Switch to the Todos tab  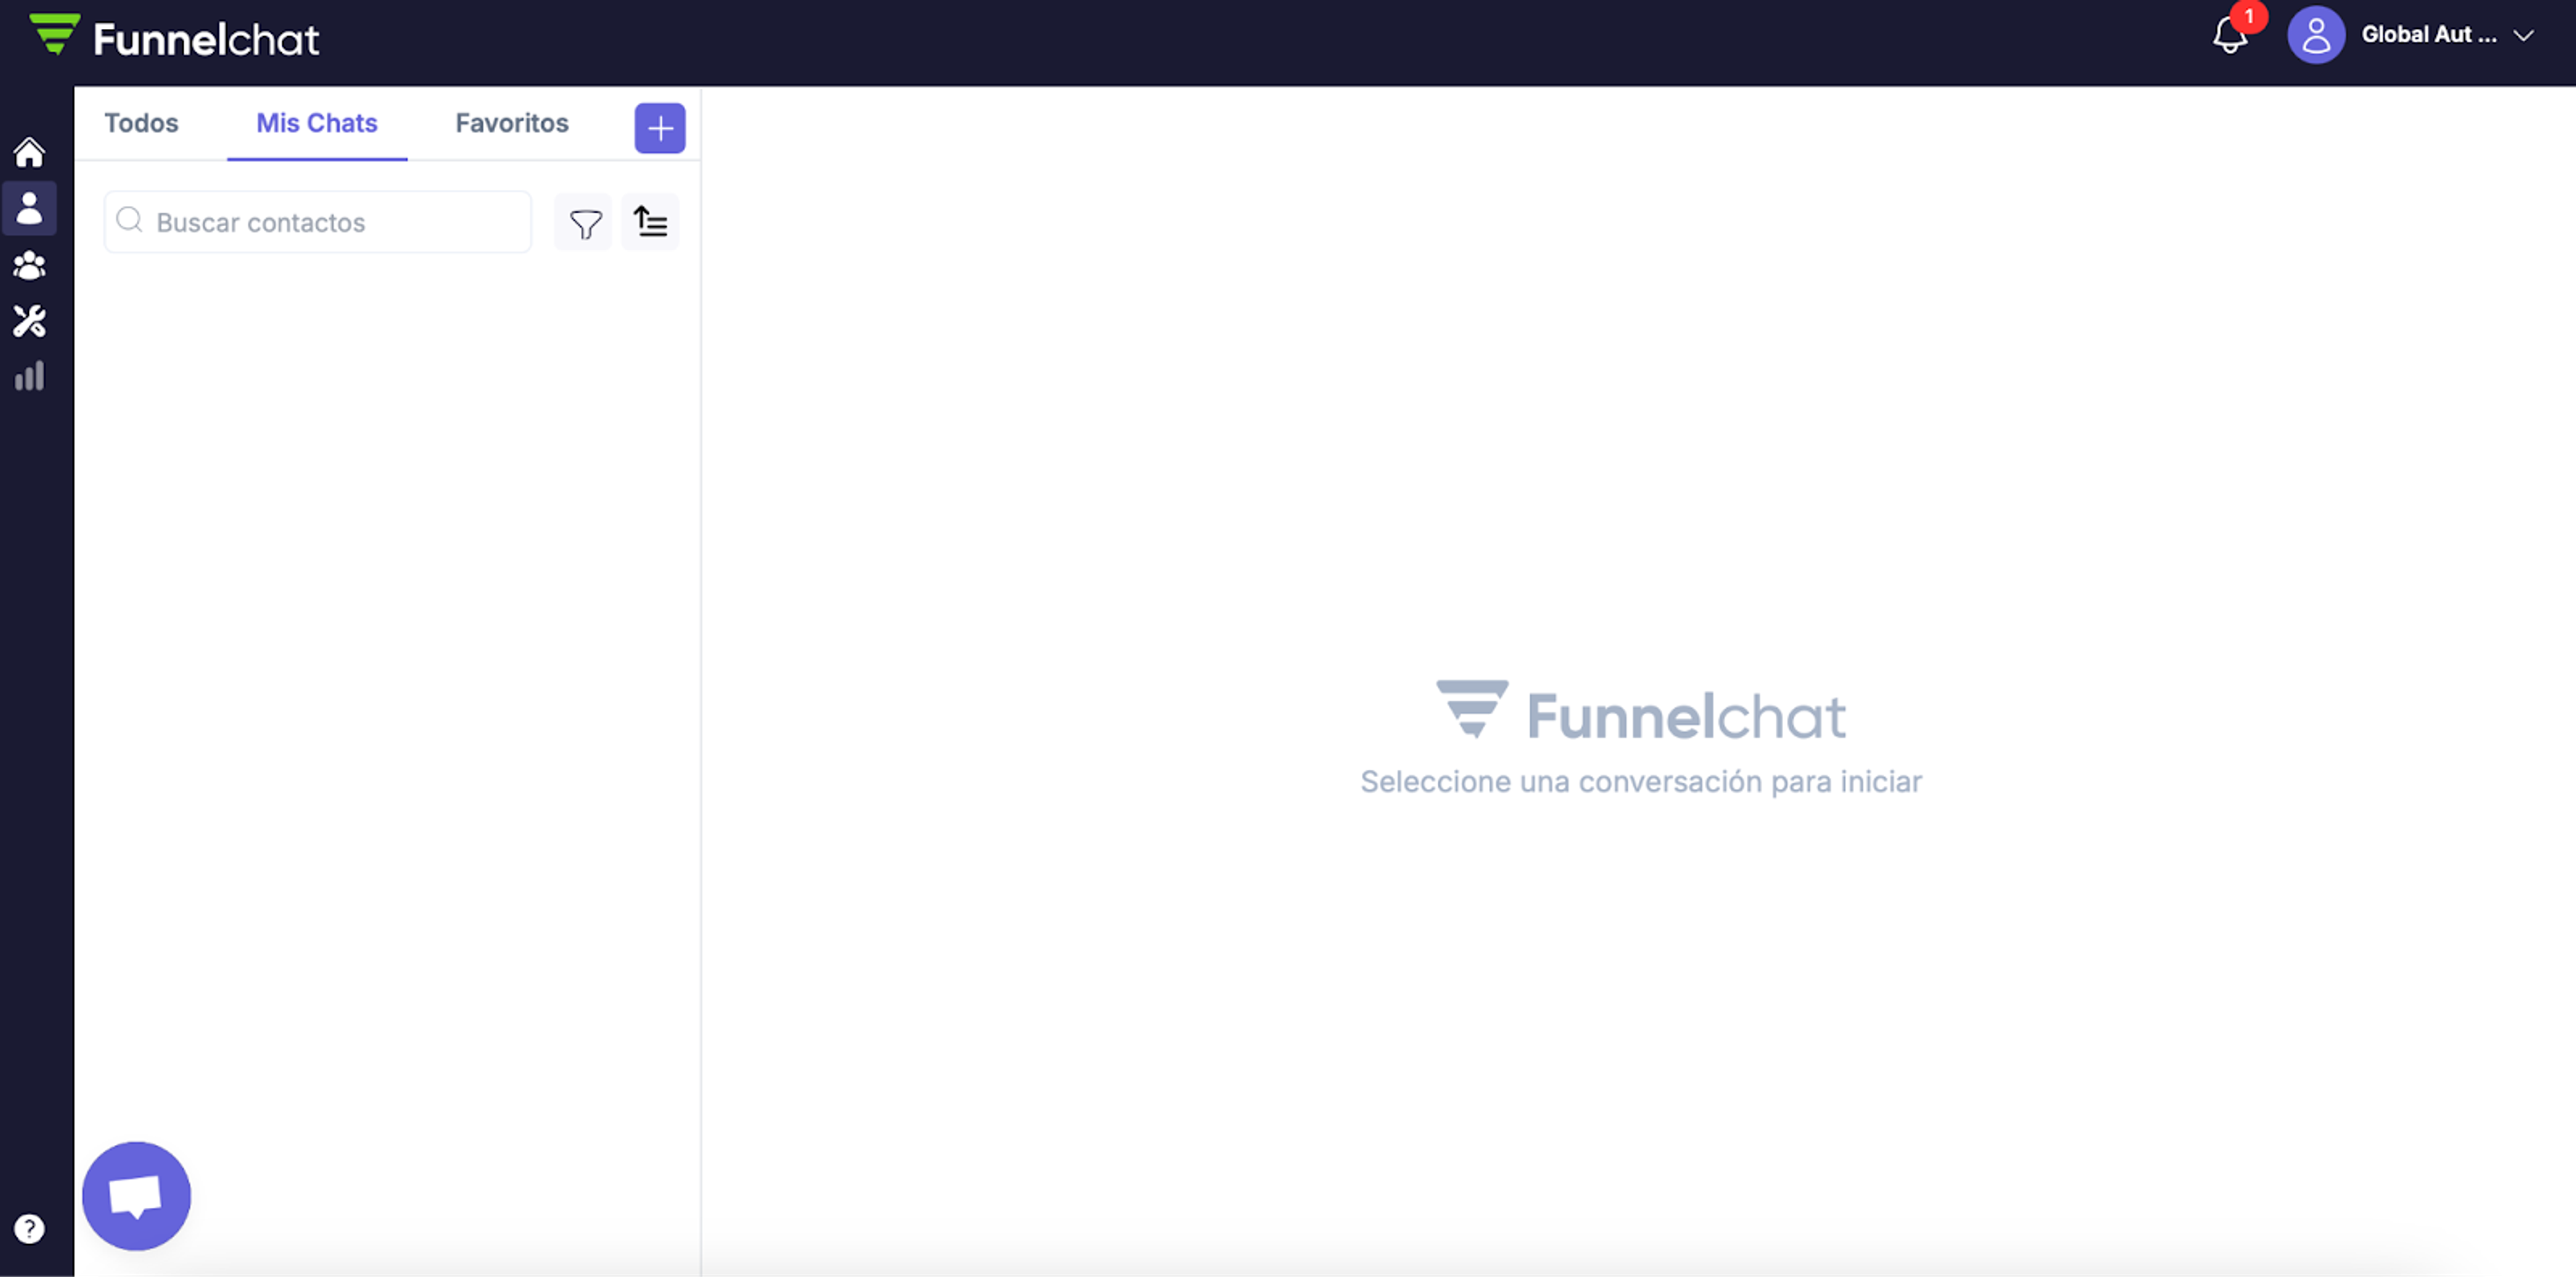(141, 123)
